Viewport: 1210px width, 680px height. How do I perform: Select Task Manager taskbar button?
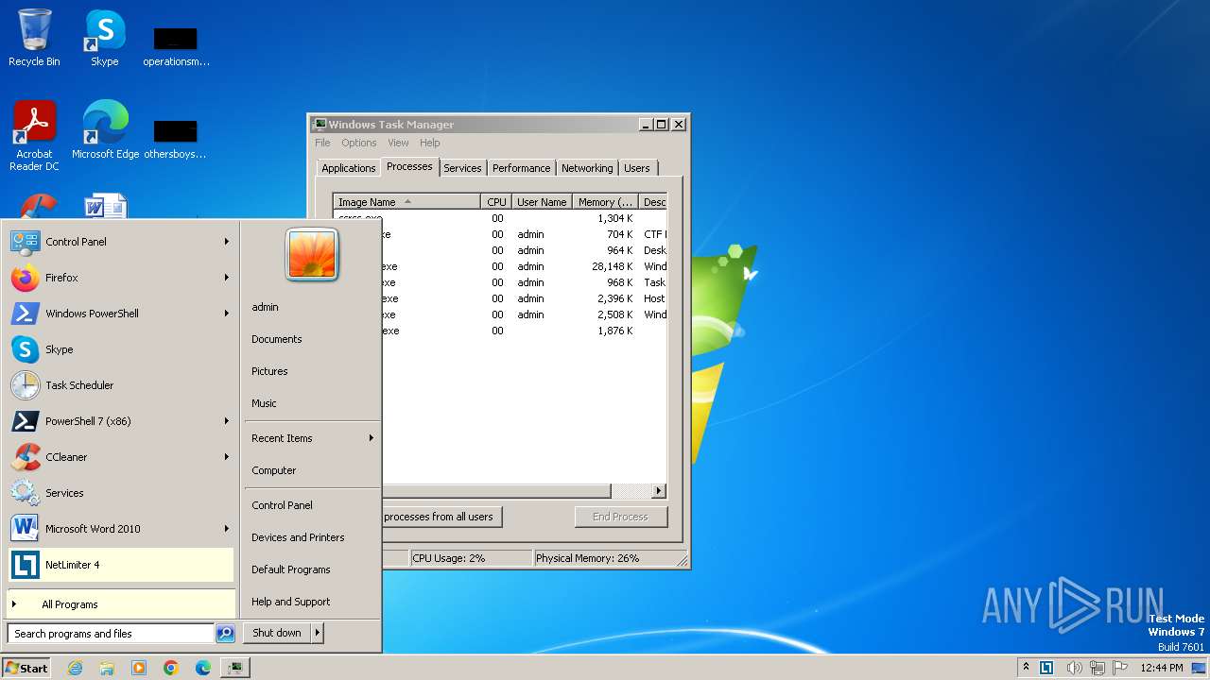(x=234, y=668)
